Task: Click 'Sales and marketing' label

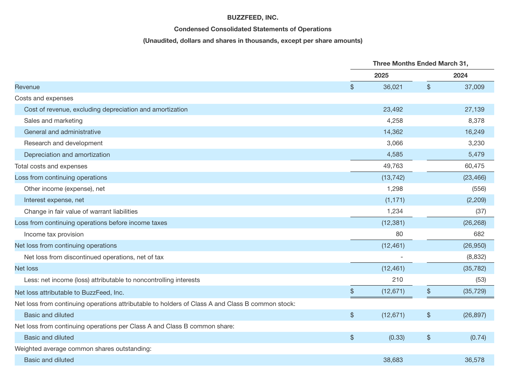Action: 53,121
